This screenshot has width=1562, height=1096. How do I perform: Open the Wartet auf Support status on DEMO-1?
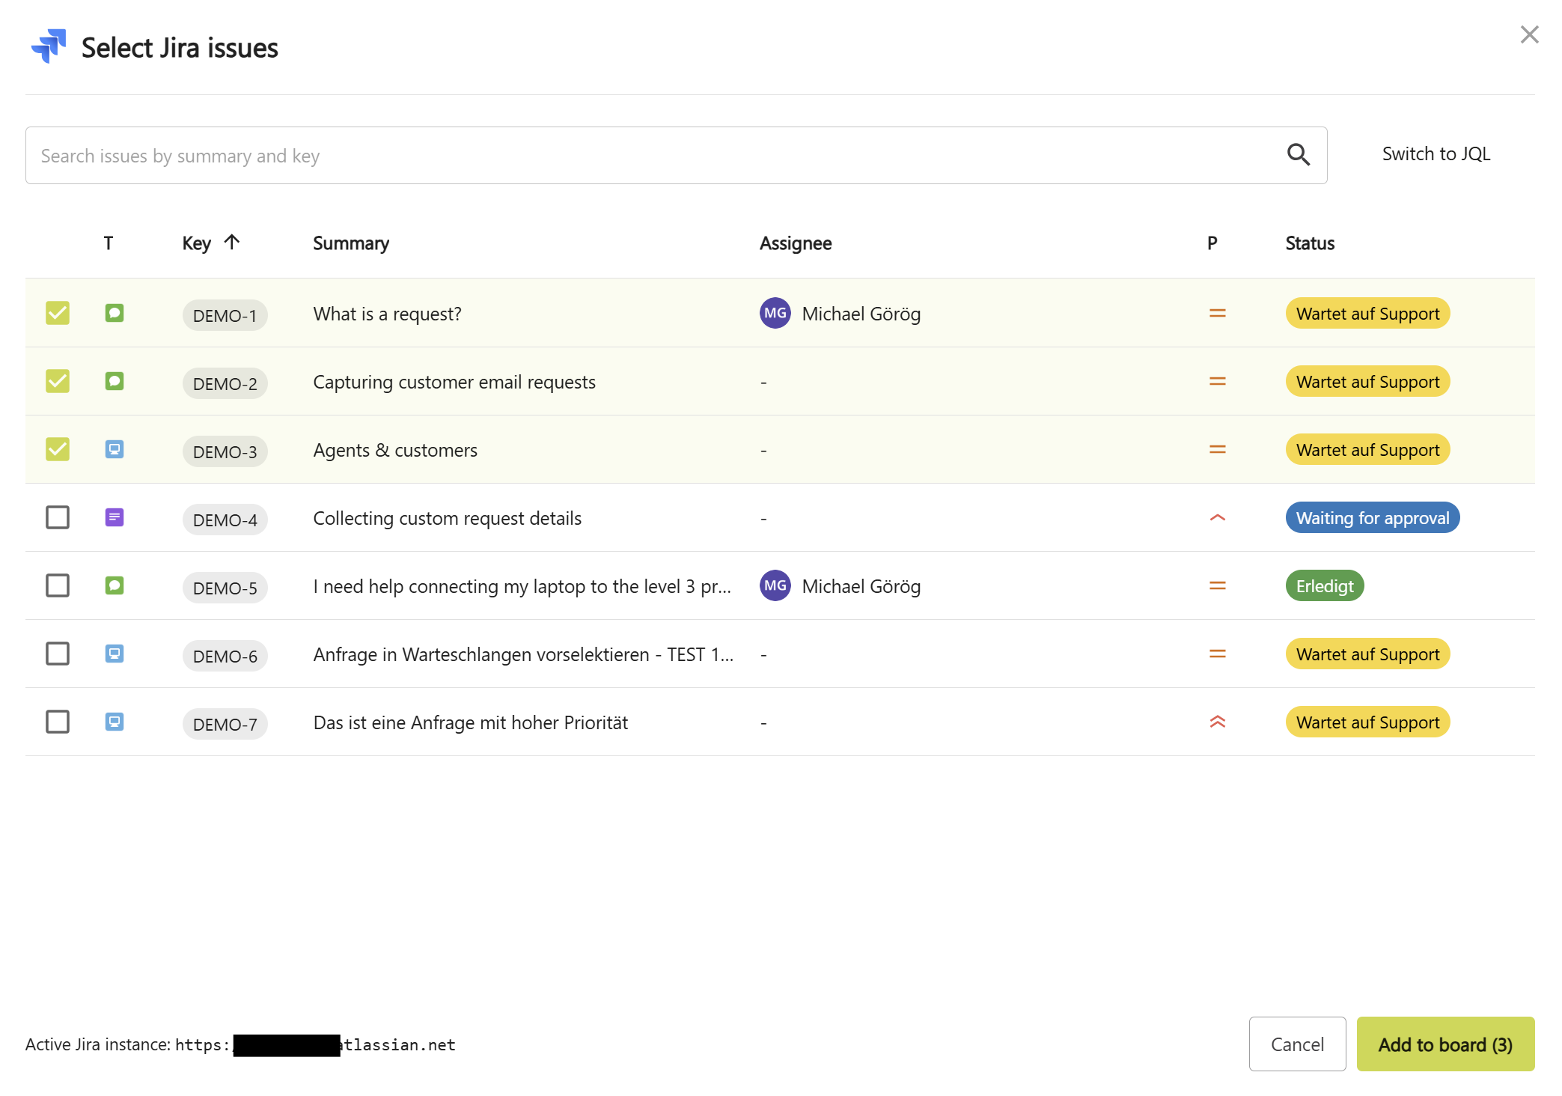(x=1367, y=313)
